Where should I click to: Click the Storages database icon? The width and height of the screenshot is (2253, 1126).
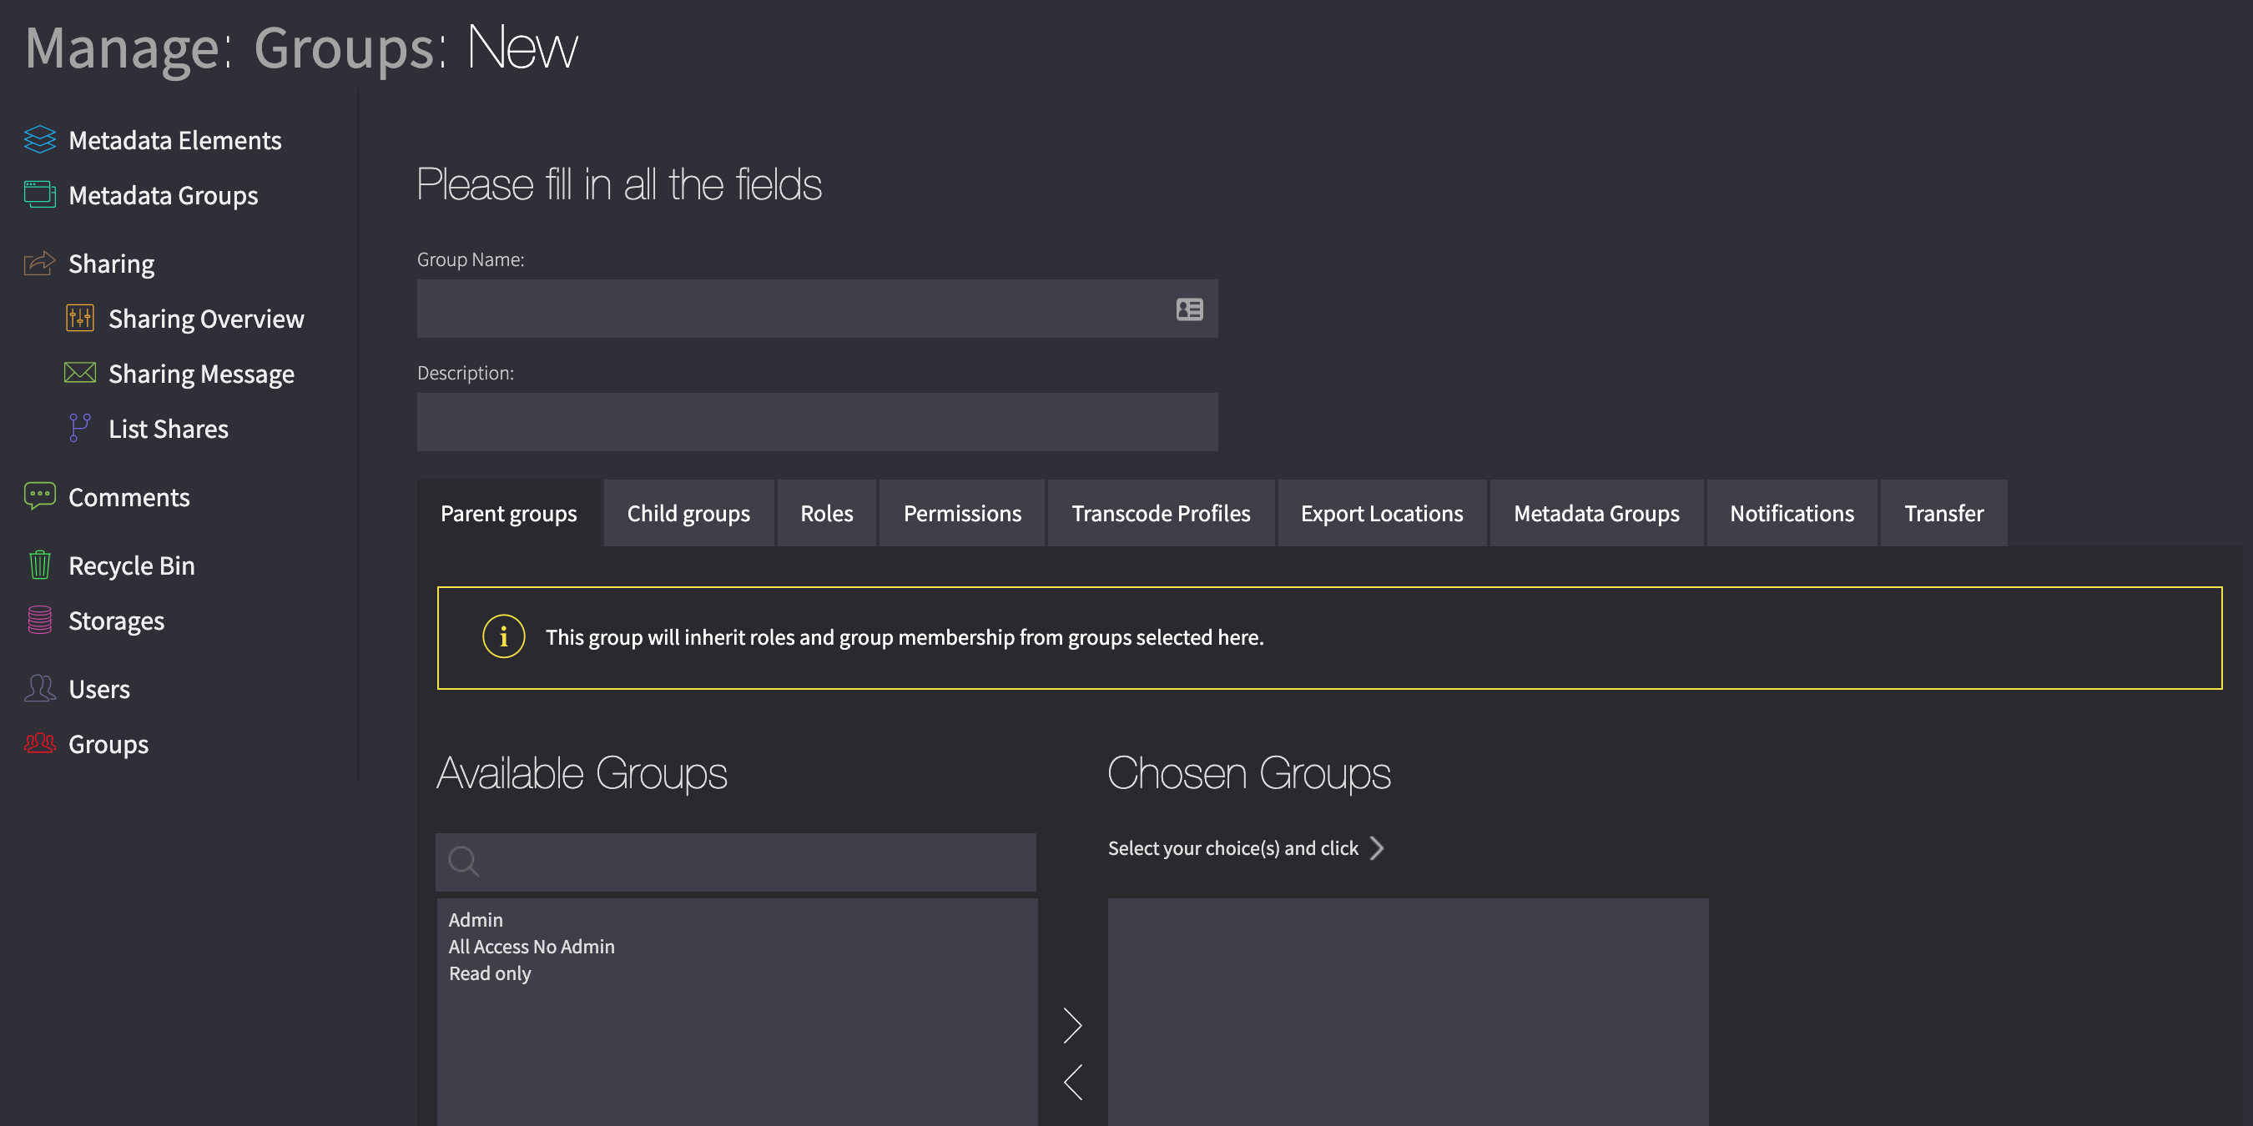(39, 620)
